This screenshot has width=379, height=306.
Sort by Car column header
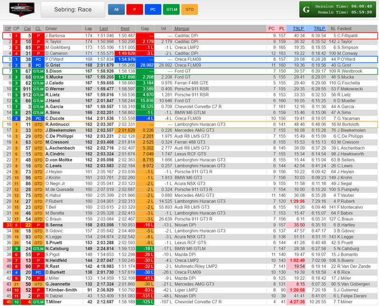[27, 28]
